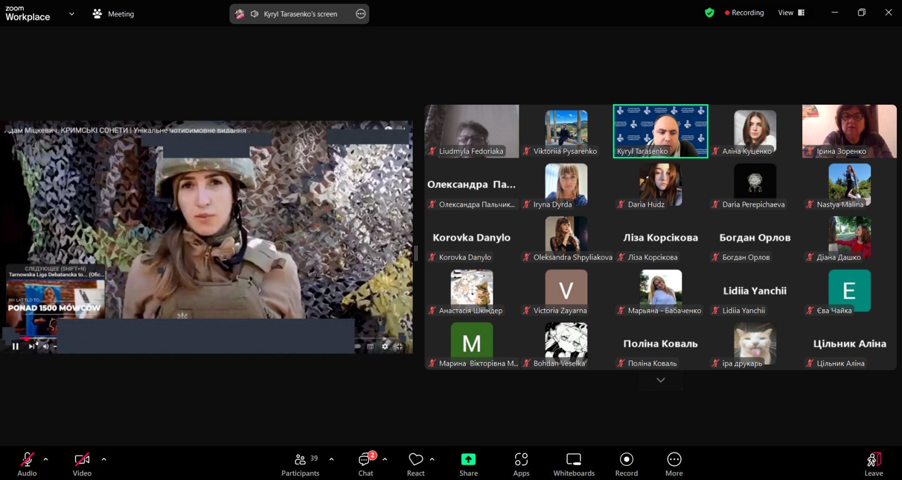Select Kyryl Tarasenko's video thumbnail
902x480 pixels.
660,131
